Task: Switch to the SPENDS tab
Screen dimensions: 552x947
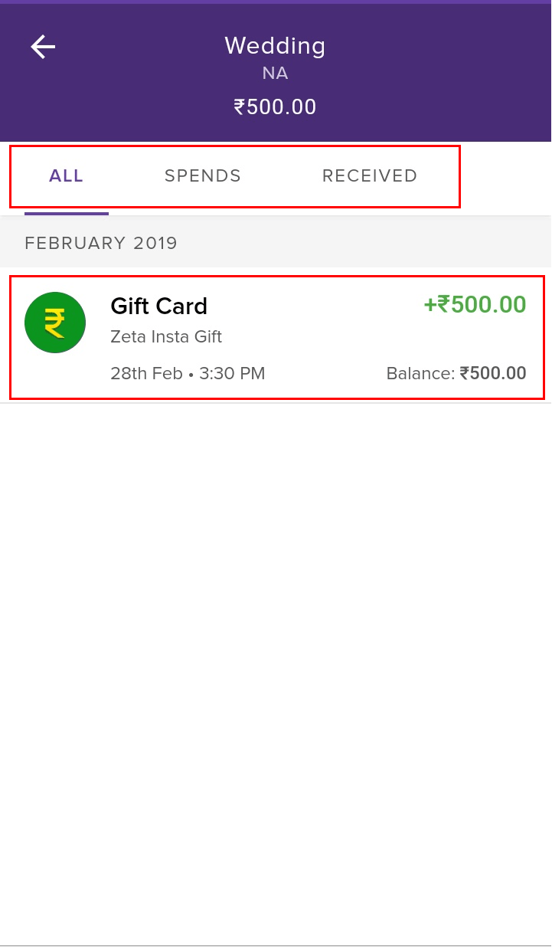Action: click(x=203, y=175)
